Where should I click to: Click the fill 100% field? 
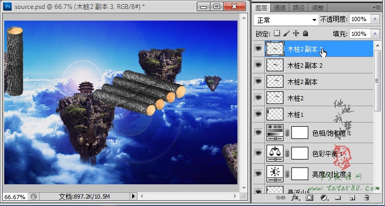click(360, 33)
